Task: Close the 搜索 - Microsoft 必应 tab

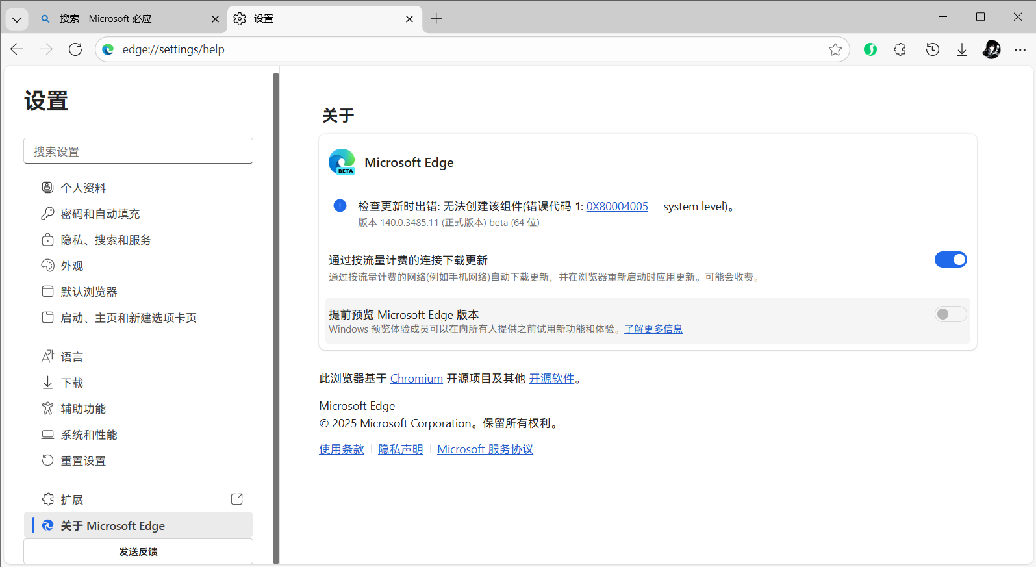Action: [x=215, y=19]
